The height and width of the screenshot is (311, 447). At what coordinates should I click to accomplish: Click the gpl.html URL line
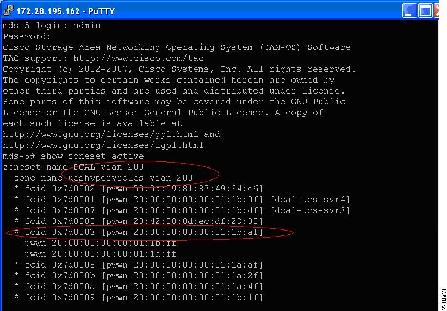click(x=111, y=134)
